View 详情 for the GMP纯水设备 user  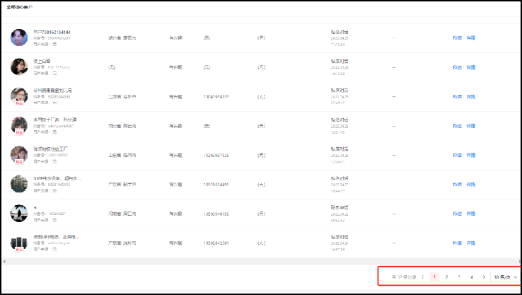point(471,185)
